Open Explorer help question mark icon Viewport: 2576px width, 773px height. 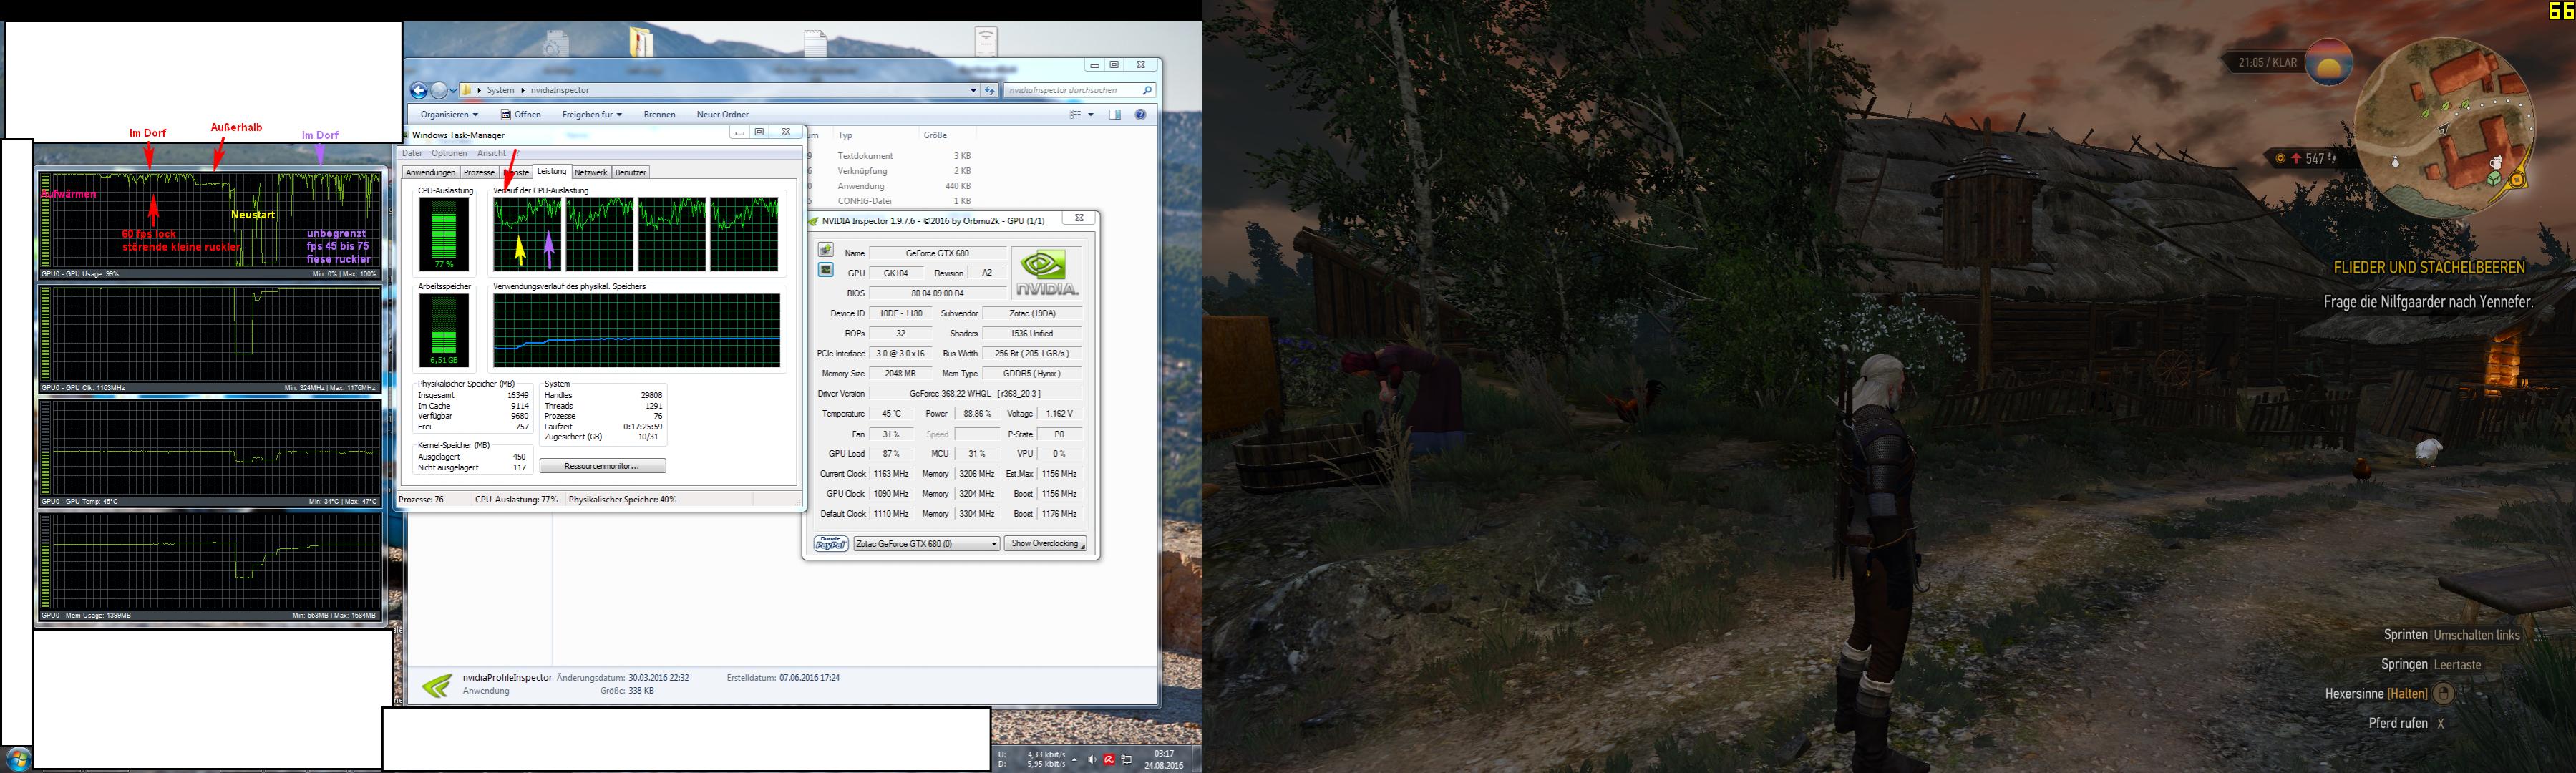pyautogui.click(x=1140, y=115)
